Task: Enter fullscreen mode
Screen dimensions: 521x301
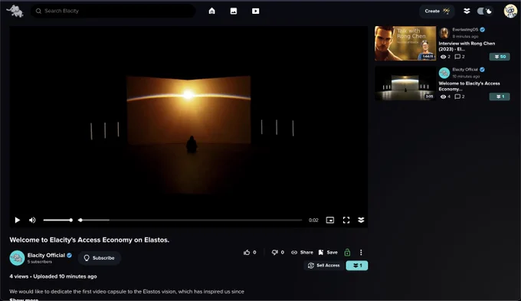Action: [346, 220]
